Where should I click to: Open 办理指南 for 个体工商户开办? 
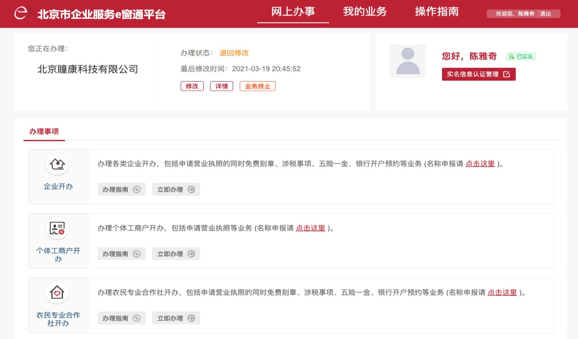click(121, 254)
